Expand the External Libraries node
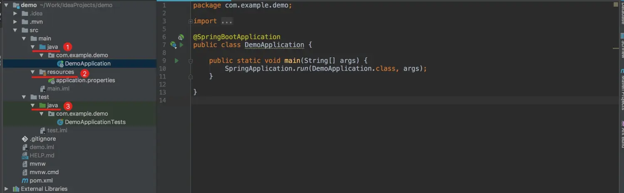This screenshot has height=193, width=624. click(x=7, y=189)
